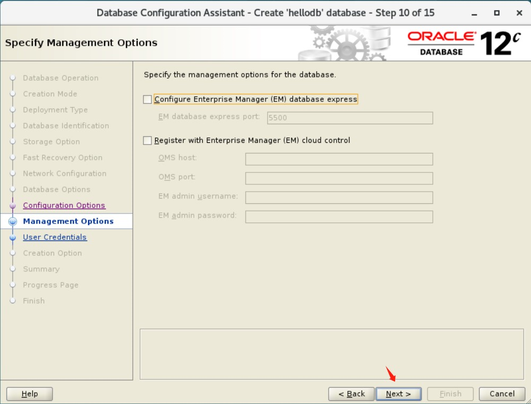Click the 'EM admin password:' label
531x404 pixels.
coord(198,216)
